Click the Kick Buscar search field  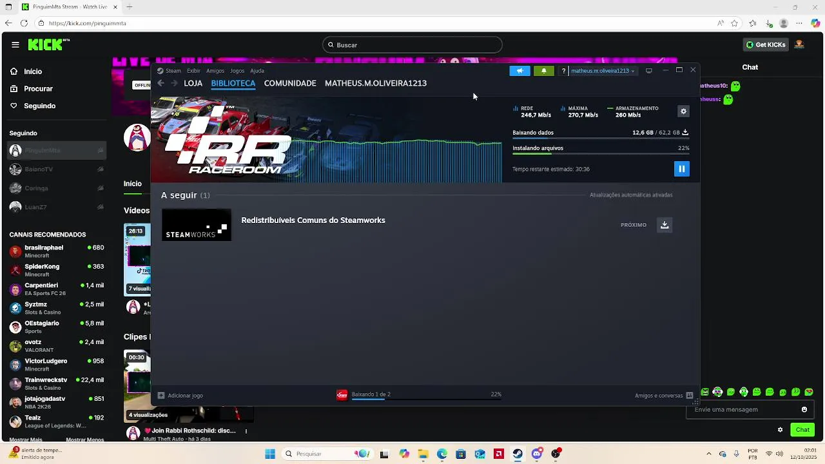(412, 45)
